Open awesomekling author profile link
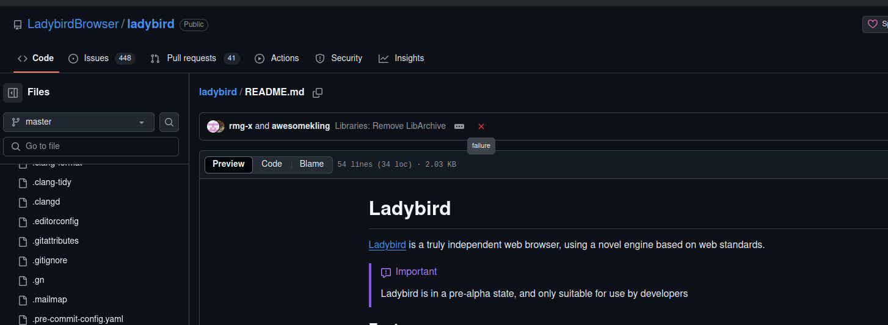888x325 pixels. [300, 126]
